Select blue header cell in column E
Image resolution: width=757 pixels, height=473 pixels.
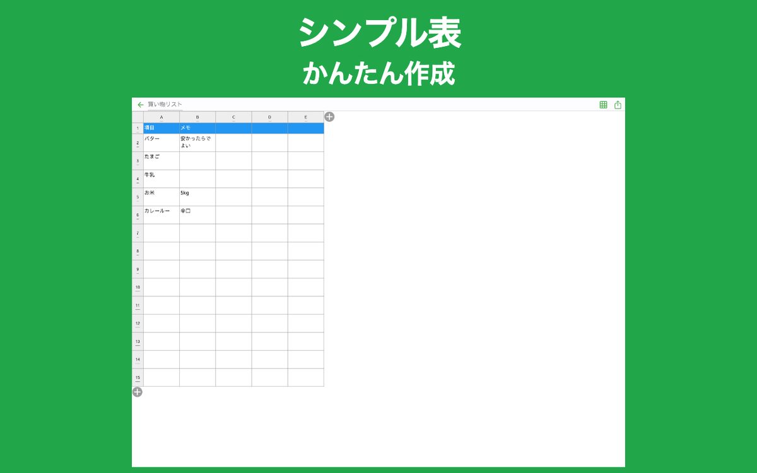pyautogui.click(x=306, y=129)
